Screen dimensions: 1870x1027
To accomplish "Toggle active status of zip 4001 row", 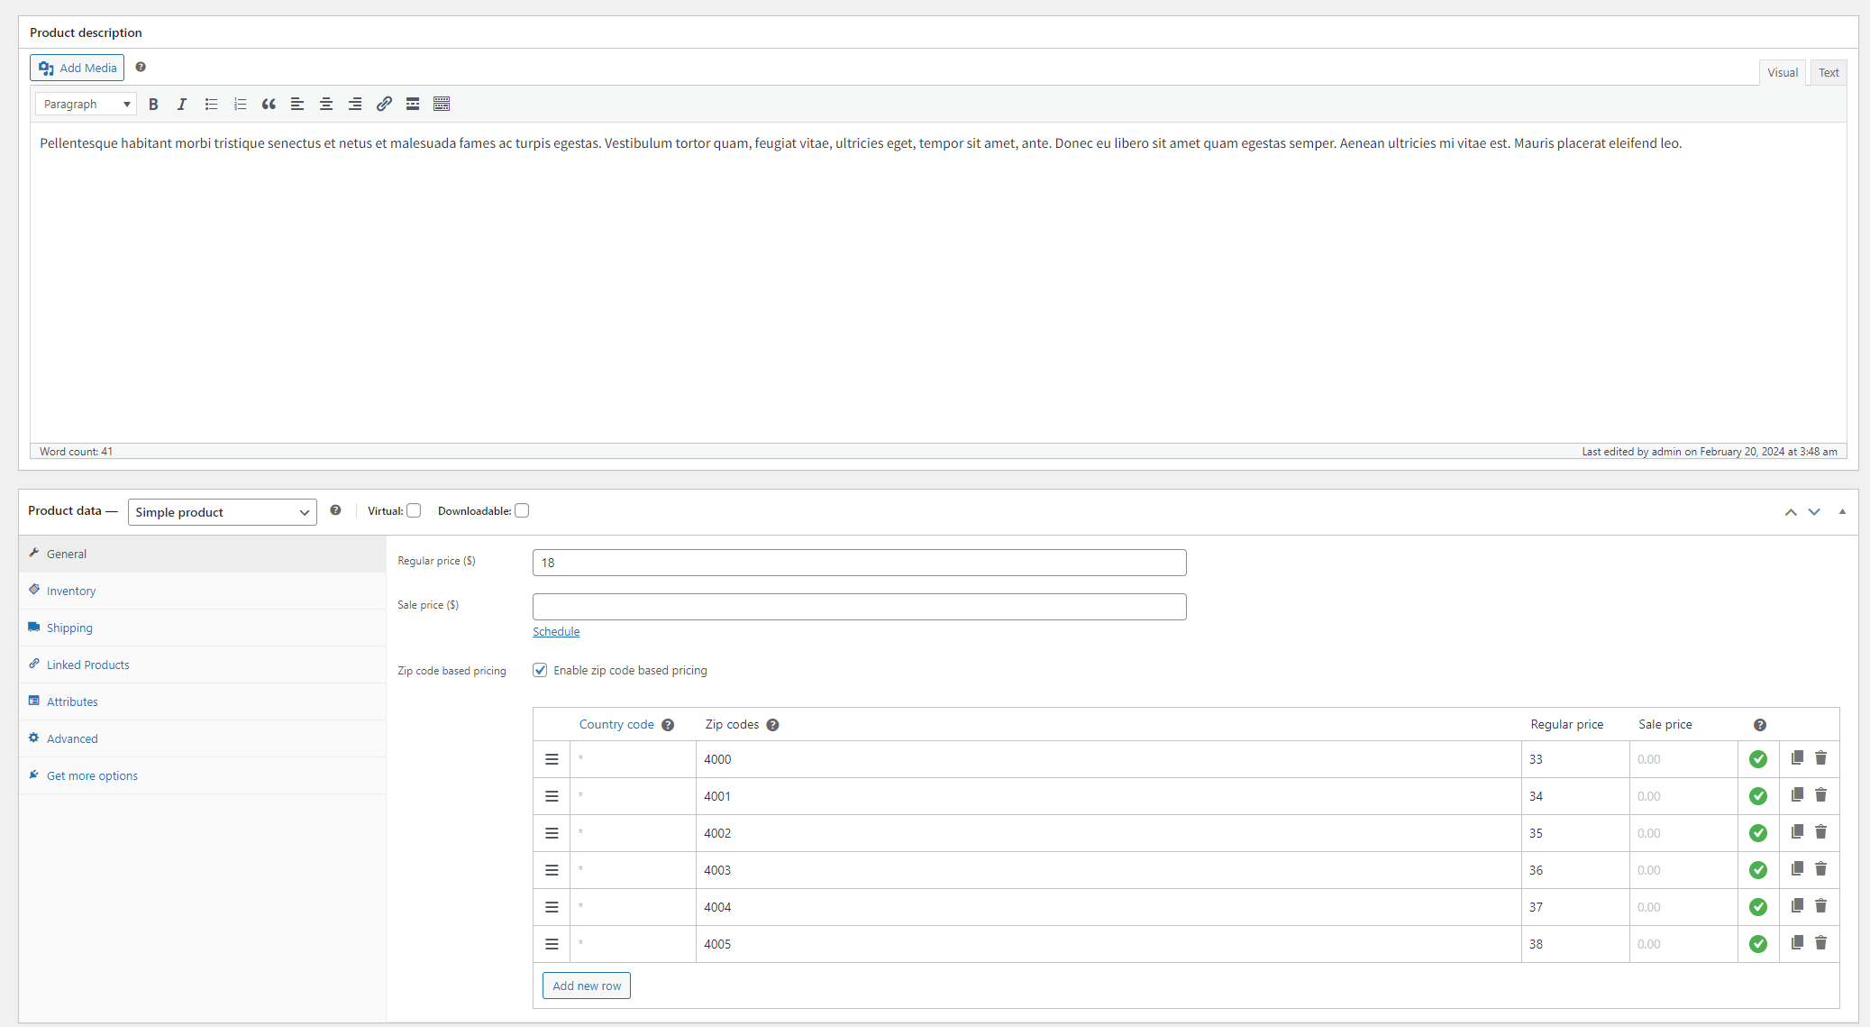I will click(x=1758, y=796).
